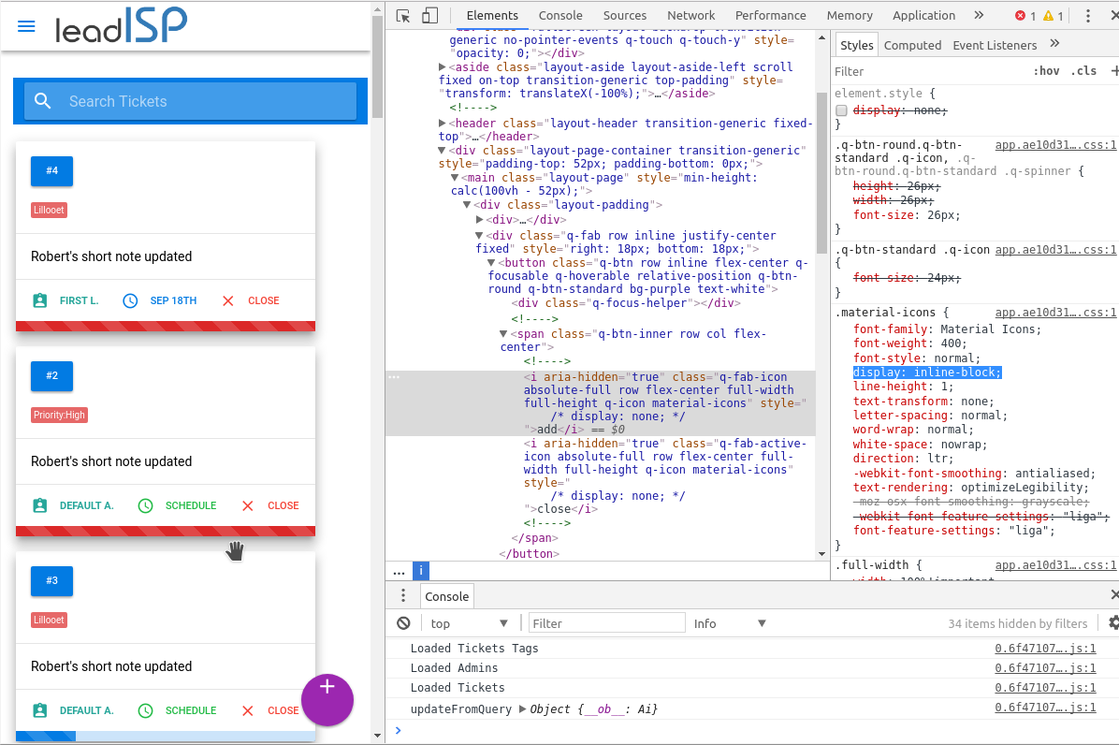Click the clock icon next to SCHEDULE on ticket #2

point(145,505)
